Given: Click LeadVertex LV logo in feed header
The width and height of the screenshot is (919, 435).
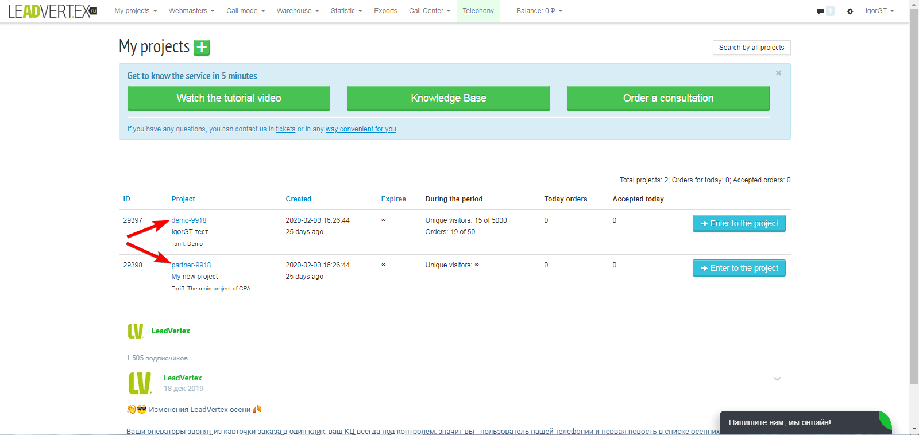Looking at the screenshot, I should pyautogui.click(x=136, y=331).
